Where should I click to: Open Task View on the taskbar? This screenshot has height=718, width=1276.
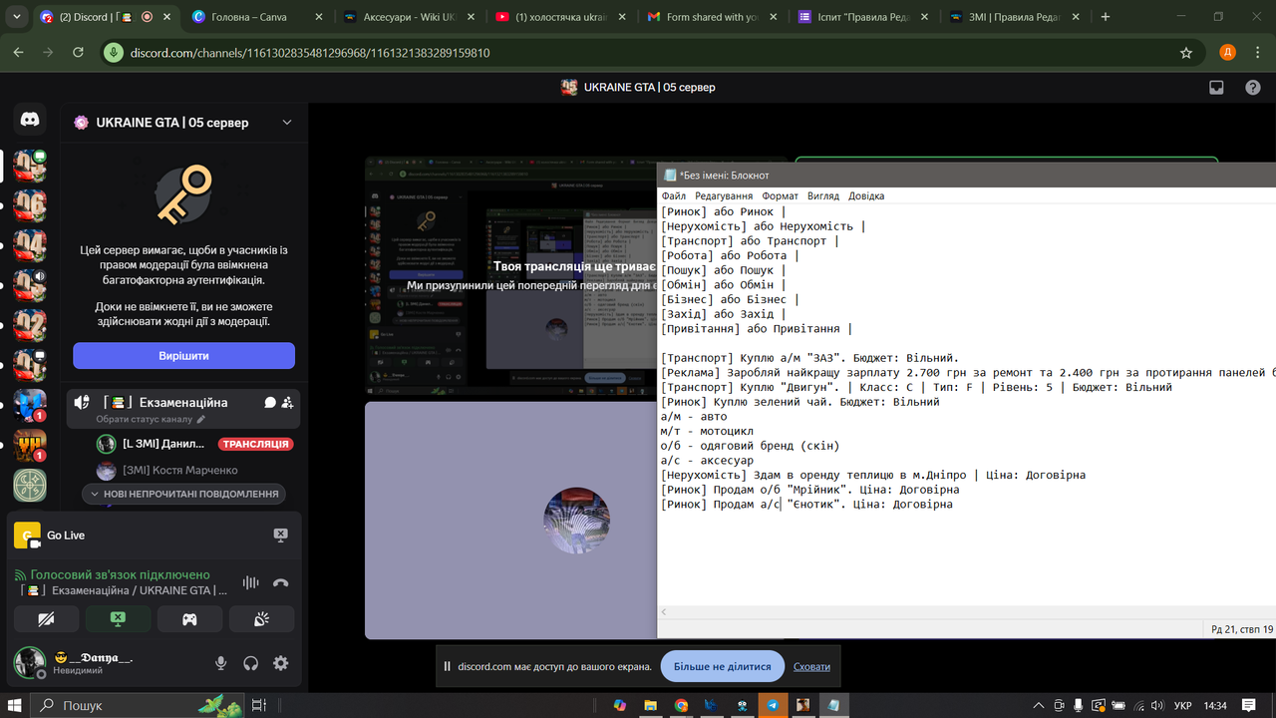(x=259, y=705)
